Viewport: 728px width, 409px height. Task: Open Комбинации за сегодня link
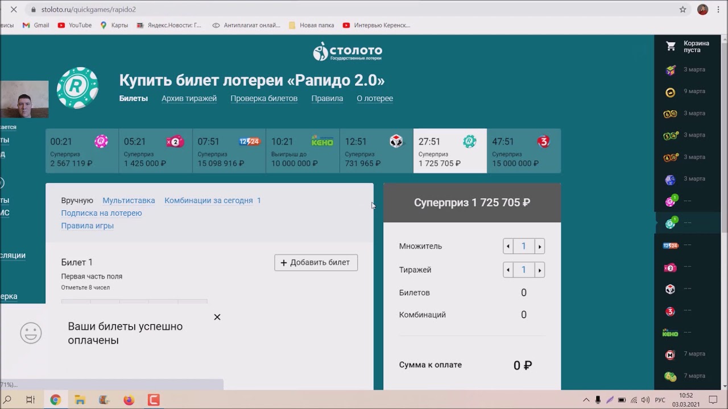(212, 201)
